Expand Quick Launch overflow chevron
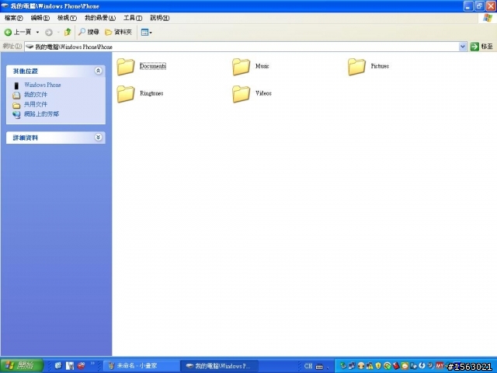 (x=92, y=364)
